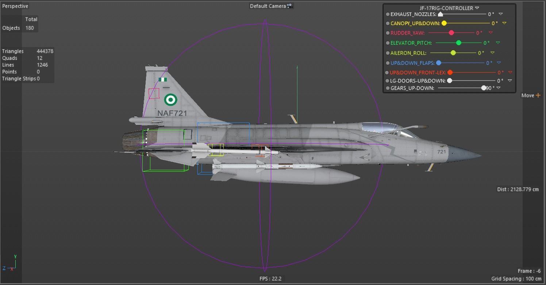Open the UP&DOWN_FRONT-LEX red triangle dropdown
The image size is (546, 285).
click(510, 73)
